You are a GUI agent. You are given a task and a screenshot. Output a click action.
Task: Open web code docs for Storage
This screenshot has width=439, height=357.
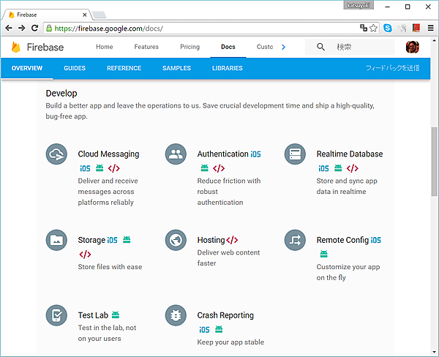(x=85, y=255)
